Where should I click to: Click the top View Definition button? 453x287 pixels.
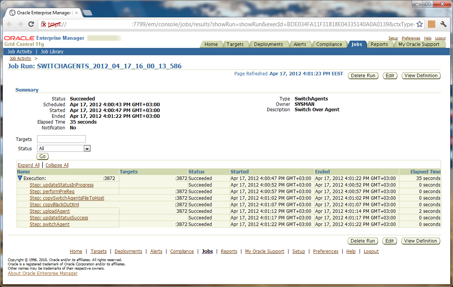point(421,76)
